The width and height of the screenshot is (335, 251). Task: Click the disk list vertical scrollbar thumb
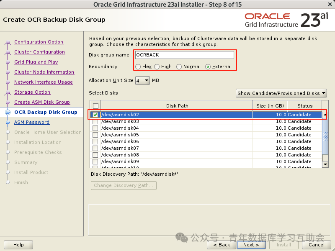325,136
